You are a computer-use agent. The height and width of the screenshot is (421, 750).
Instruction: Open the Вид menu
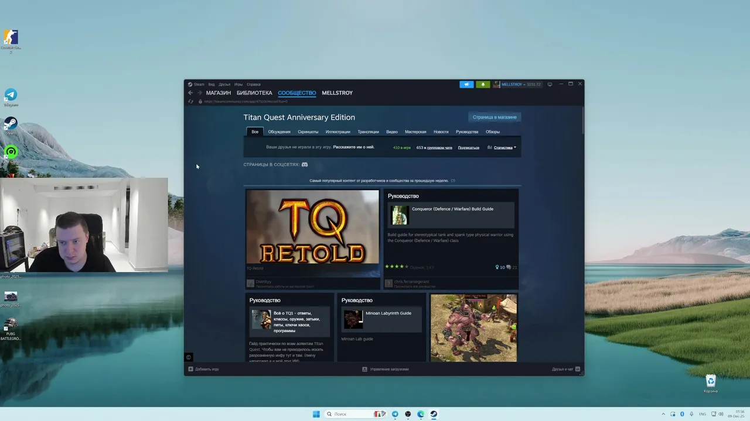coord(212,84)
